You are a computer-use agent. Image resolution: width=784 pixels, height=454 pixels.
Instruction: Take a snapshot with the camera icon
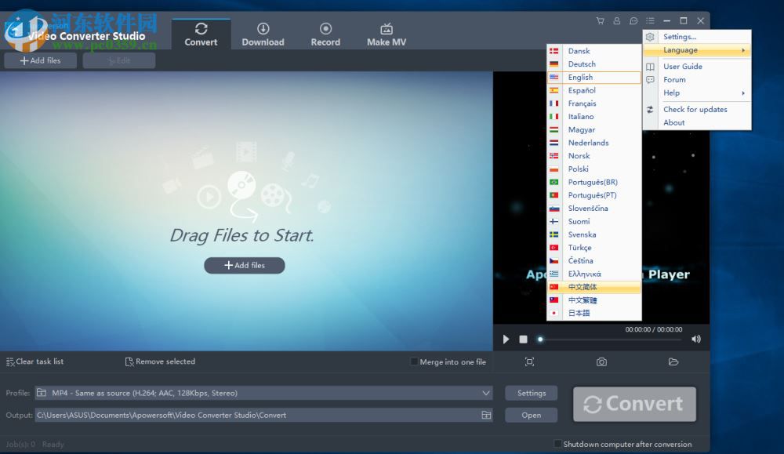click(601, 362)
